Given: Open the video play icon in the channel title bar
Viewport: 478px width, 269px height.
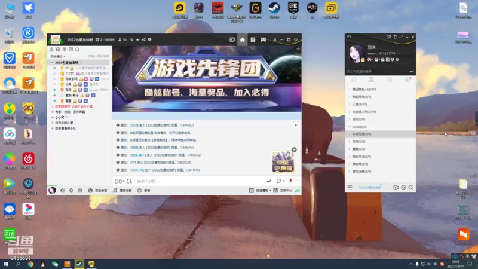Looking at the screenshot, I should [x=232, y=39].
